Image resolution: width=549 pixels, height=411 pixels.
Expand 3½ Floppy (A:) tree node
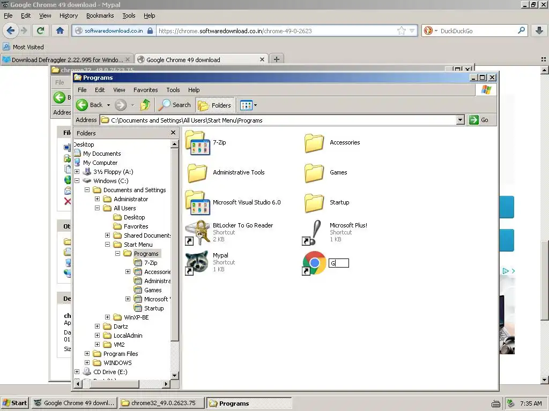pos(77,172)
